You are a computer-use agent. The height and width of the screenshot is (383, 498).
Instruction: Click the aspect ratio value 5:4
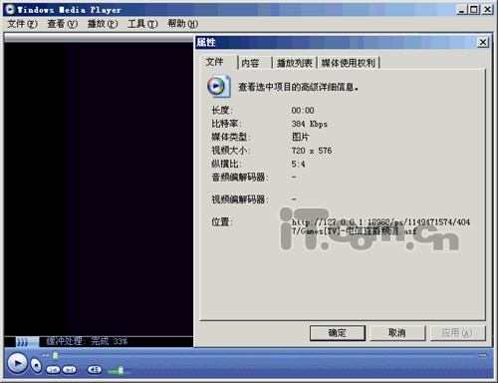pyautogui.click(x=298, y=164)
